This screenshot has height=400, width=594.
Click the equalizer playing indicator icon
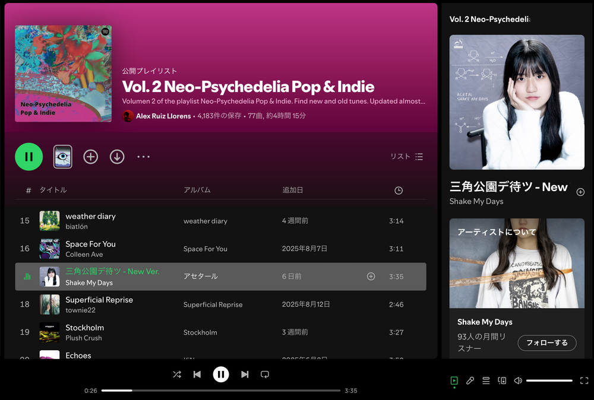pyautogui.click(x=27, y=277)
